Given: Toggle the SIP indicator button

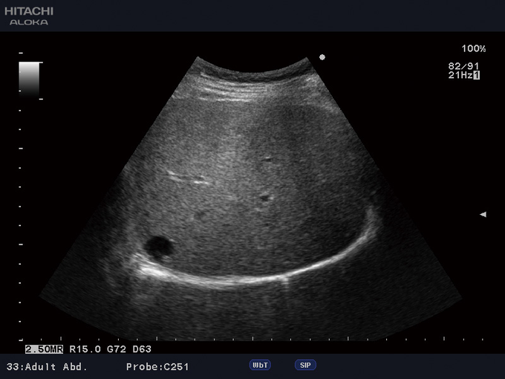Looking at the screenshot, I should (305, 365).
